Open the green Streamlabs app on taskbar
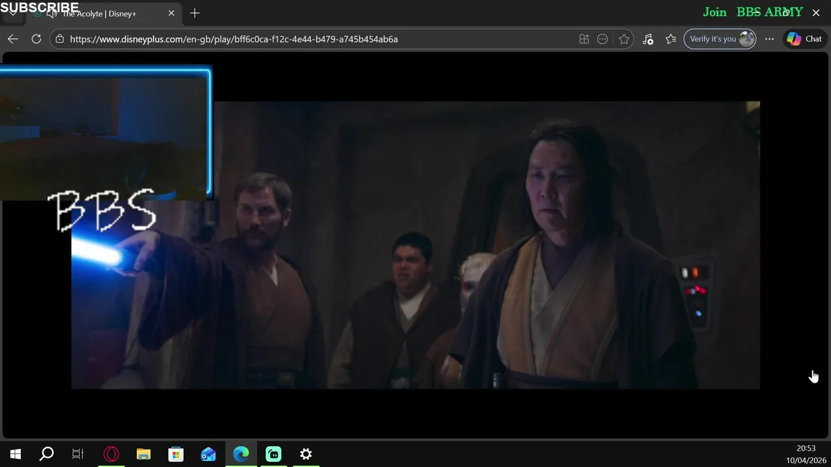The width and height of the screenshot is (831, 467). (x=273, y=454)
